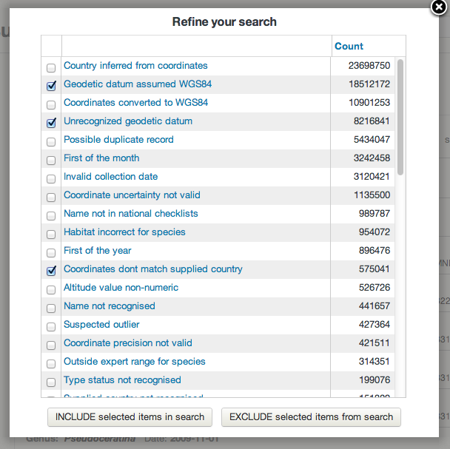Click INCLUDE selected items in search button
Image resolution: width=450 pixels, height=449 pixels.
130,417
